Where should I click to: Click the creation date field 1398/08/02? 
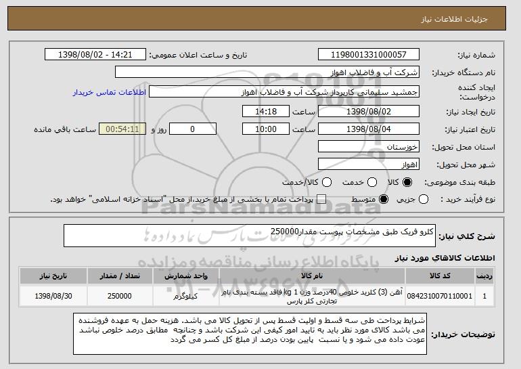click(369, 111)
